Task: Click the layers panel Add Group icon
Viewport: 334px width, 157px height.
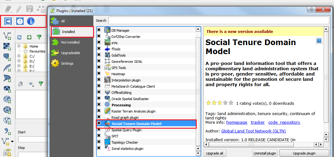Action: (21, 84)
